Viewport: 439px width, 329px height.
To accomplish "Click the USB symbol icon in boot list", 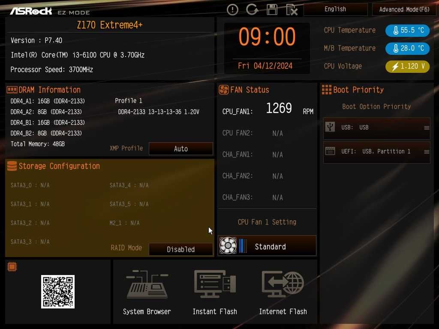I will point(330,127).
